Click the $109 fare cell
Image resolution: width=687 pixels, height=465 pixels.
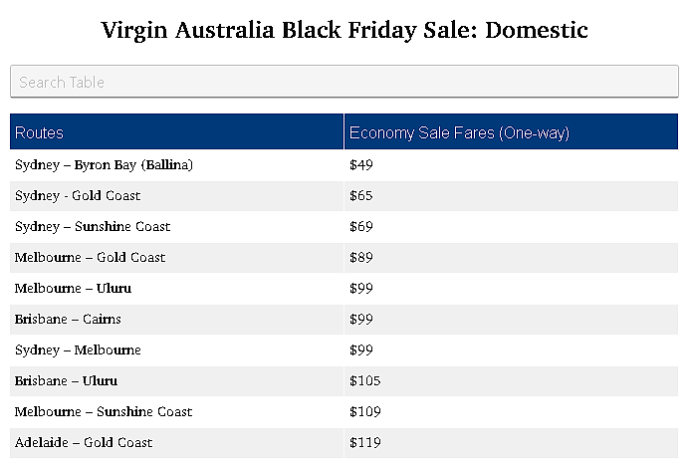(512, 411)
